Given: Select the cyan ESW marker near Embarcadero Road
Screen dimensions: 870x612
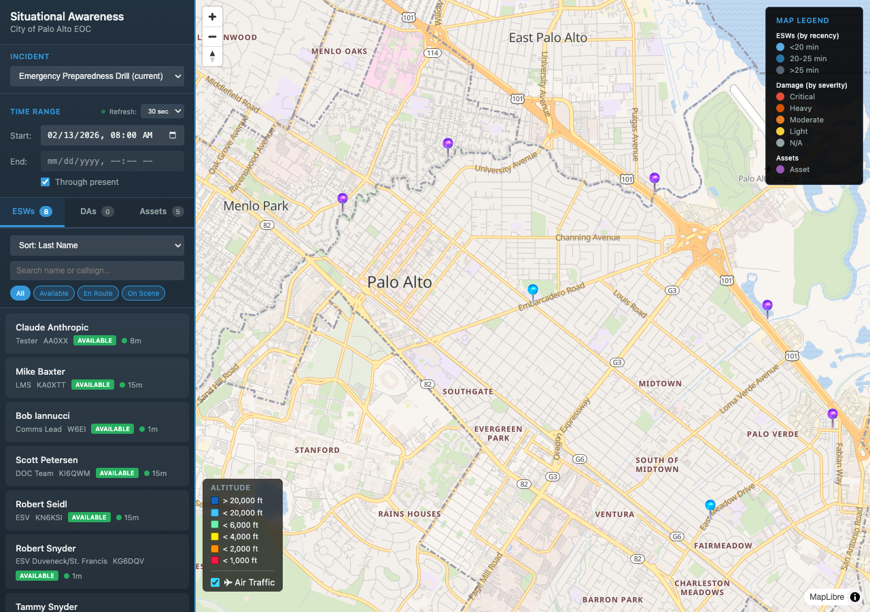Looking at the screenshot, I should 532,289.
